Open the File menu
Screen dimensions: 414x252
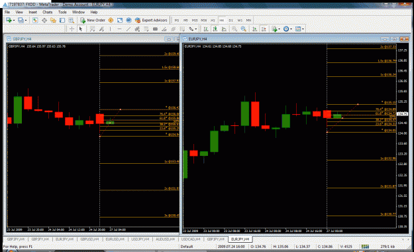7,12
